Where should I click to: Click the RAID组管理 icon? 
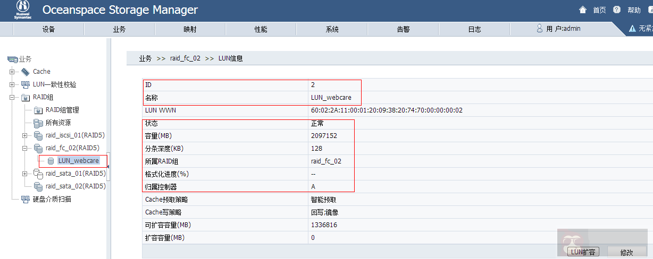tap(38, 110)
